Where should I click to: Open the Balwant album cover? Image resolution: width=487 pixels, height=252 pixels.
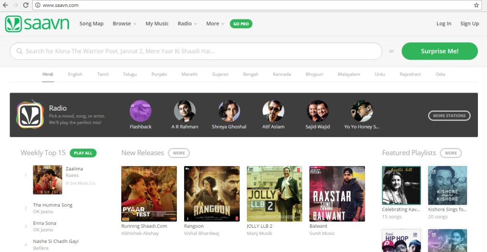click(x=337, y=194)
